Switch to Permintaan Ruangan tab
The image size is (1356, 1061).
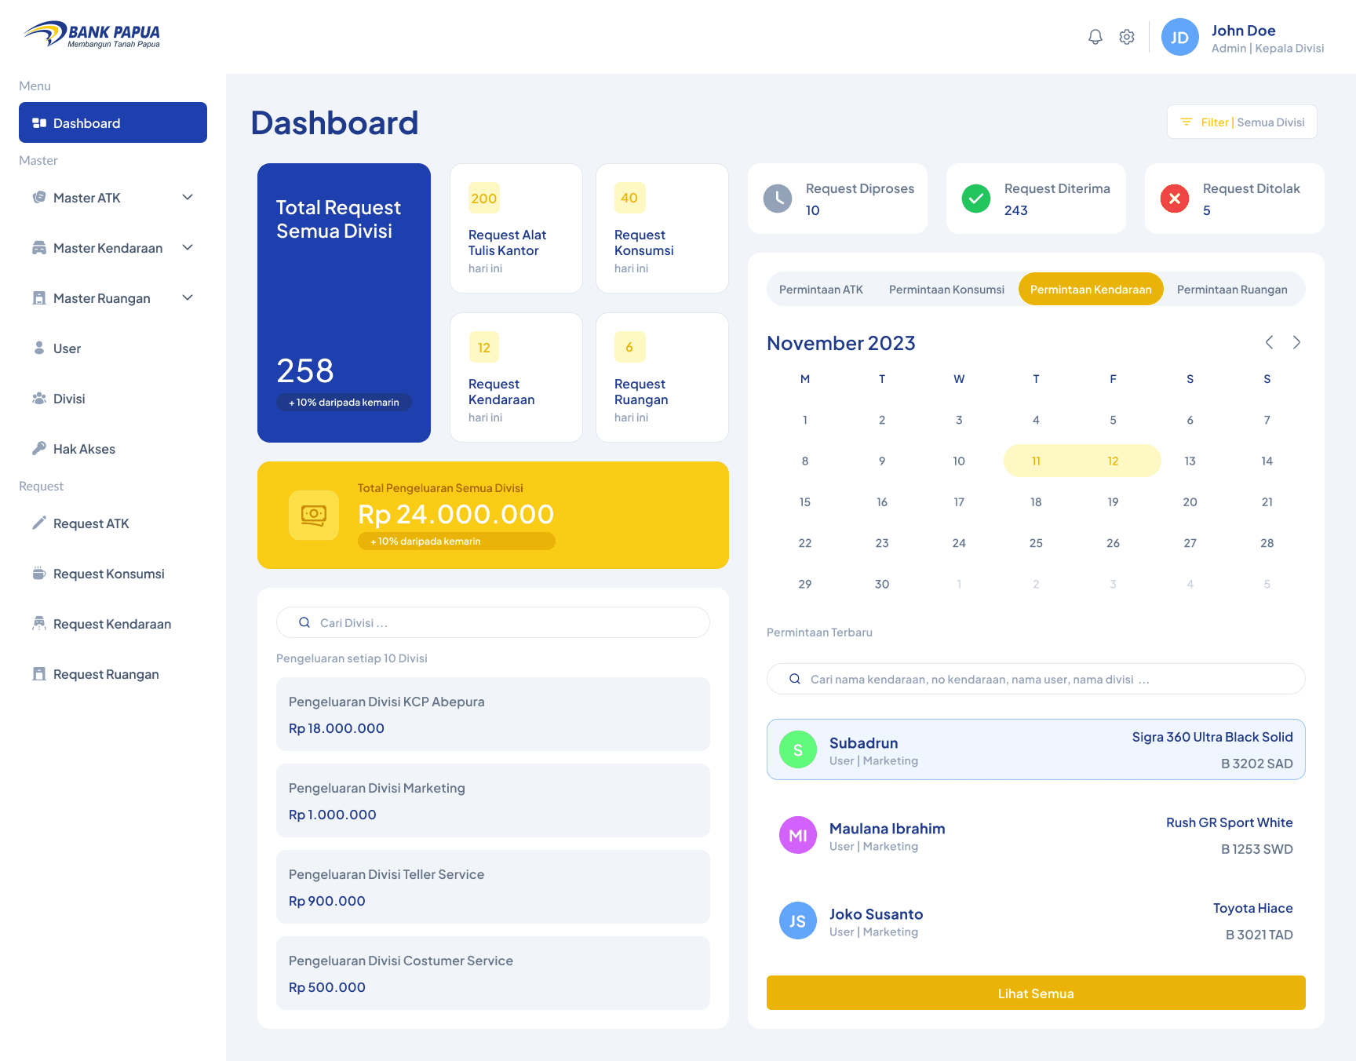point(1232,290)
